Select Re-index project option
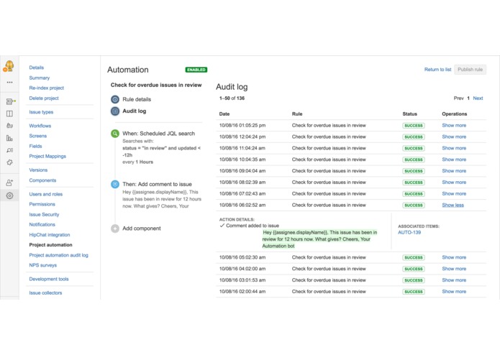500x355 pixels. 47,88
